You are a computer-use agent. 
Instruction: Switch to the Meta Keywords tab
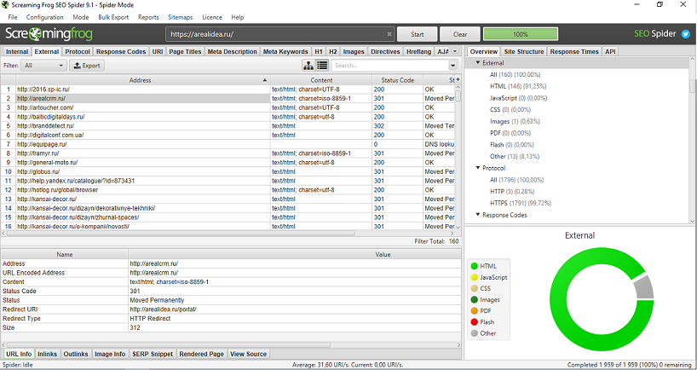click(285, 52)
